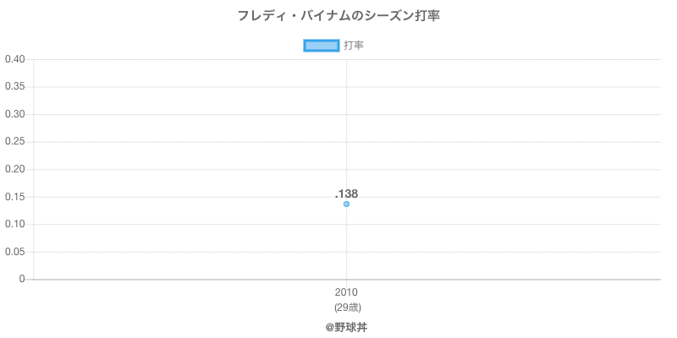
Task: Click the (29歳) age label
Action: tap(346, 307)
